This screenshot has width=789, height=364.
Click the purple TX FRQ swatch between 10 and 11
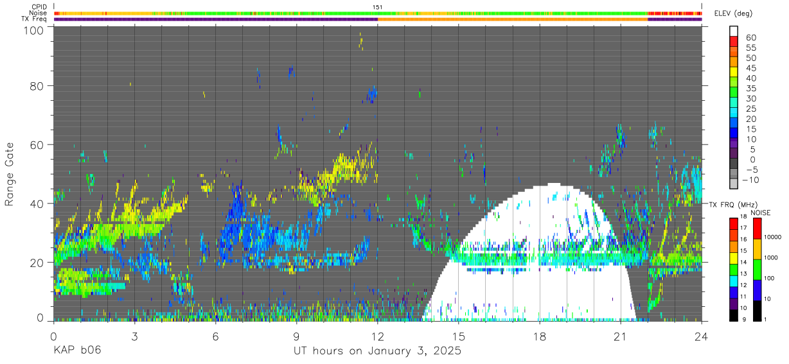(x=734, y=303)
